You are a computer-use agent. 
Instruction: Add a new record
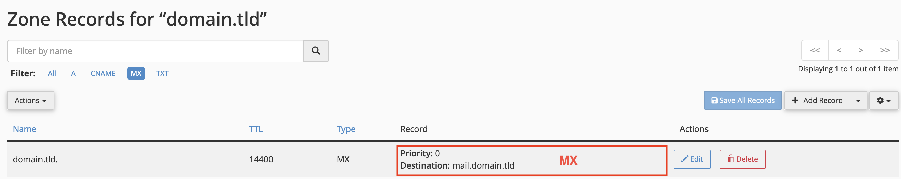[817, 100]
